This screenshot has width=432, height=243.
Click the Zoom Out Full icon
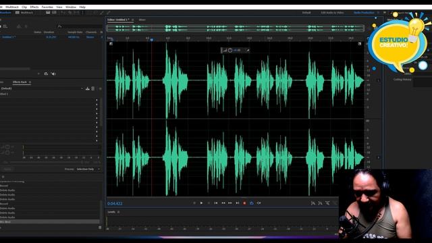tap(327, 203)
